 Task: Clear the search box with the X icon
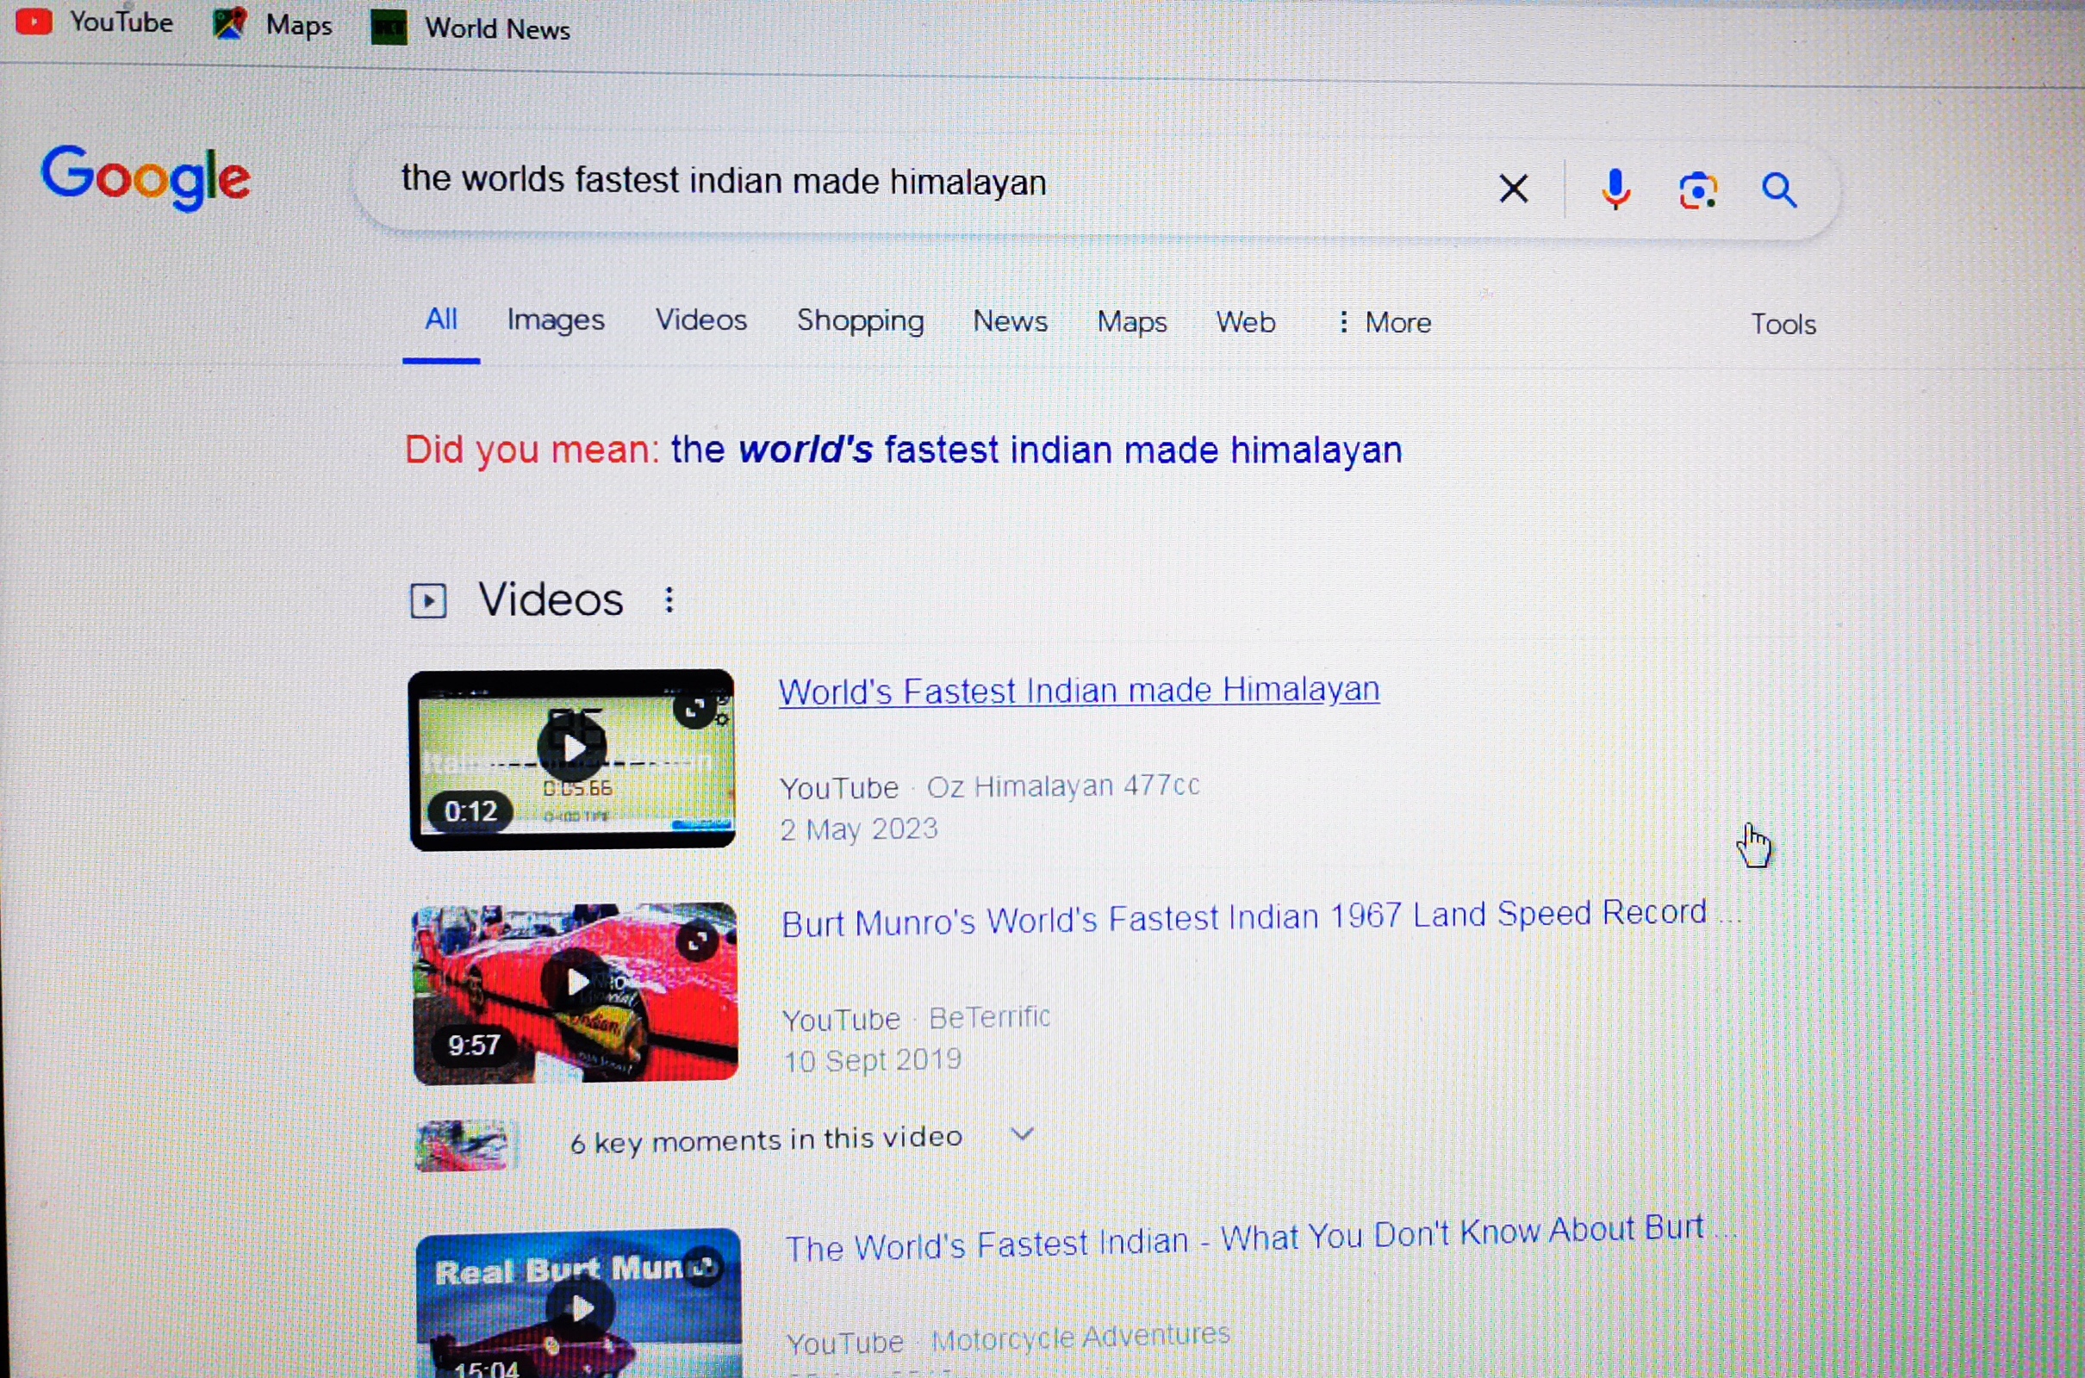pyautogui.click(x=1513, y=188)
